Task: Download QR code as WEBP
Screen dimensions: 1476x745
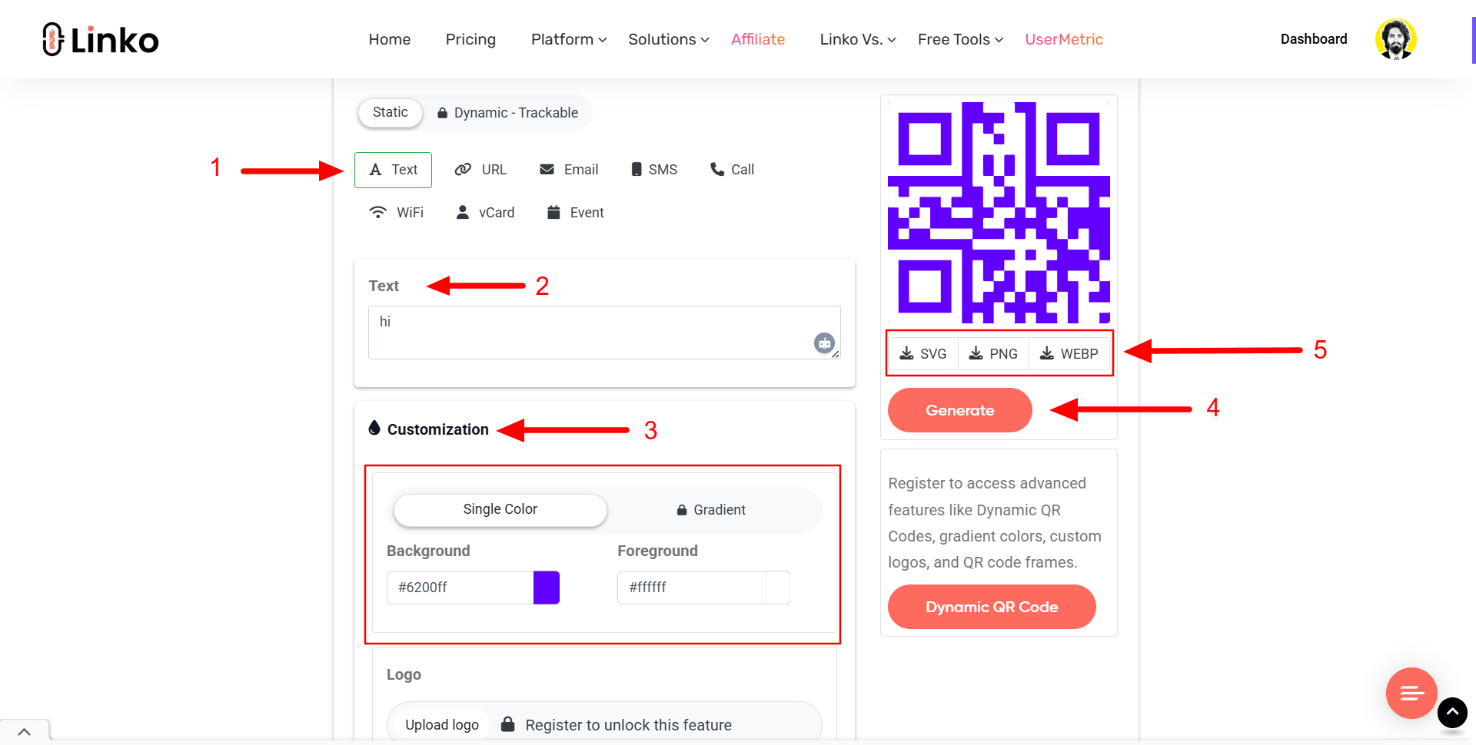Action: click(1069, 353)
